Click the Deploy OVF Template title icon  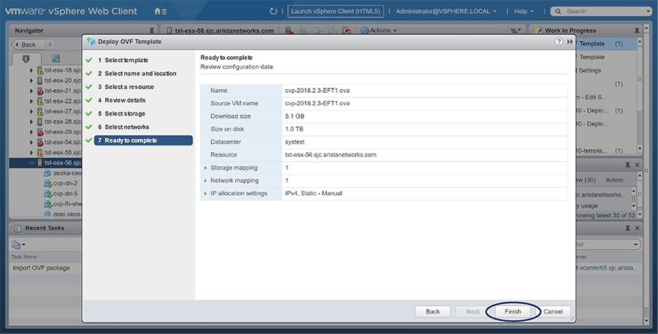pyautogui.click(x=91, y=42)
